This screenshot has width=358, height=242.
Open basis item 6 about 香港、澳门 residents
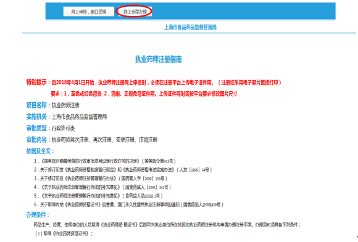(x=128, y=204)
